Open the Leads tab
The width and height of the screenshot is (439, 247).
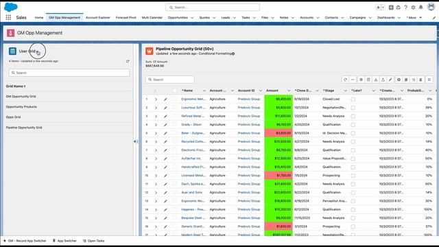pos(226,18)
